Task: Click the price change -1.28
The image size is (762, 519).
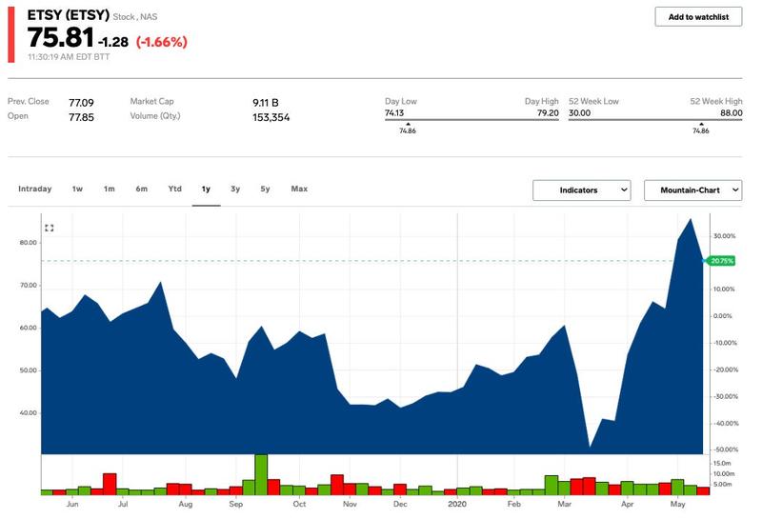Action: coord(113,42)
